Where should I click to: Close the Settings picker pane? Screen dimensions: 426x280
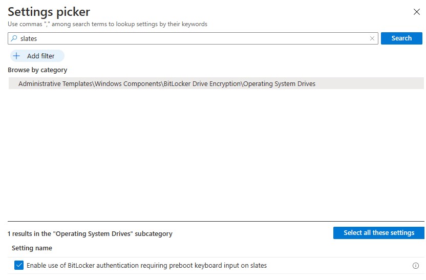coord(416,12)
